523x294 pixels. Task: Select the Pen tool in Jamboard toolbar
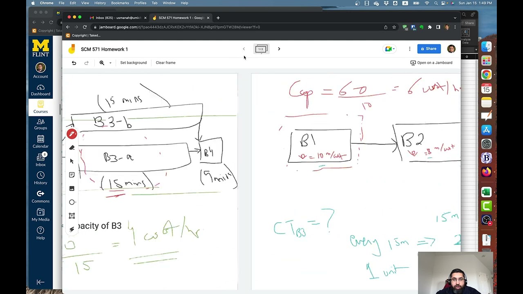pyautogui.click(x=72, y=134)
